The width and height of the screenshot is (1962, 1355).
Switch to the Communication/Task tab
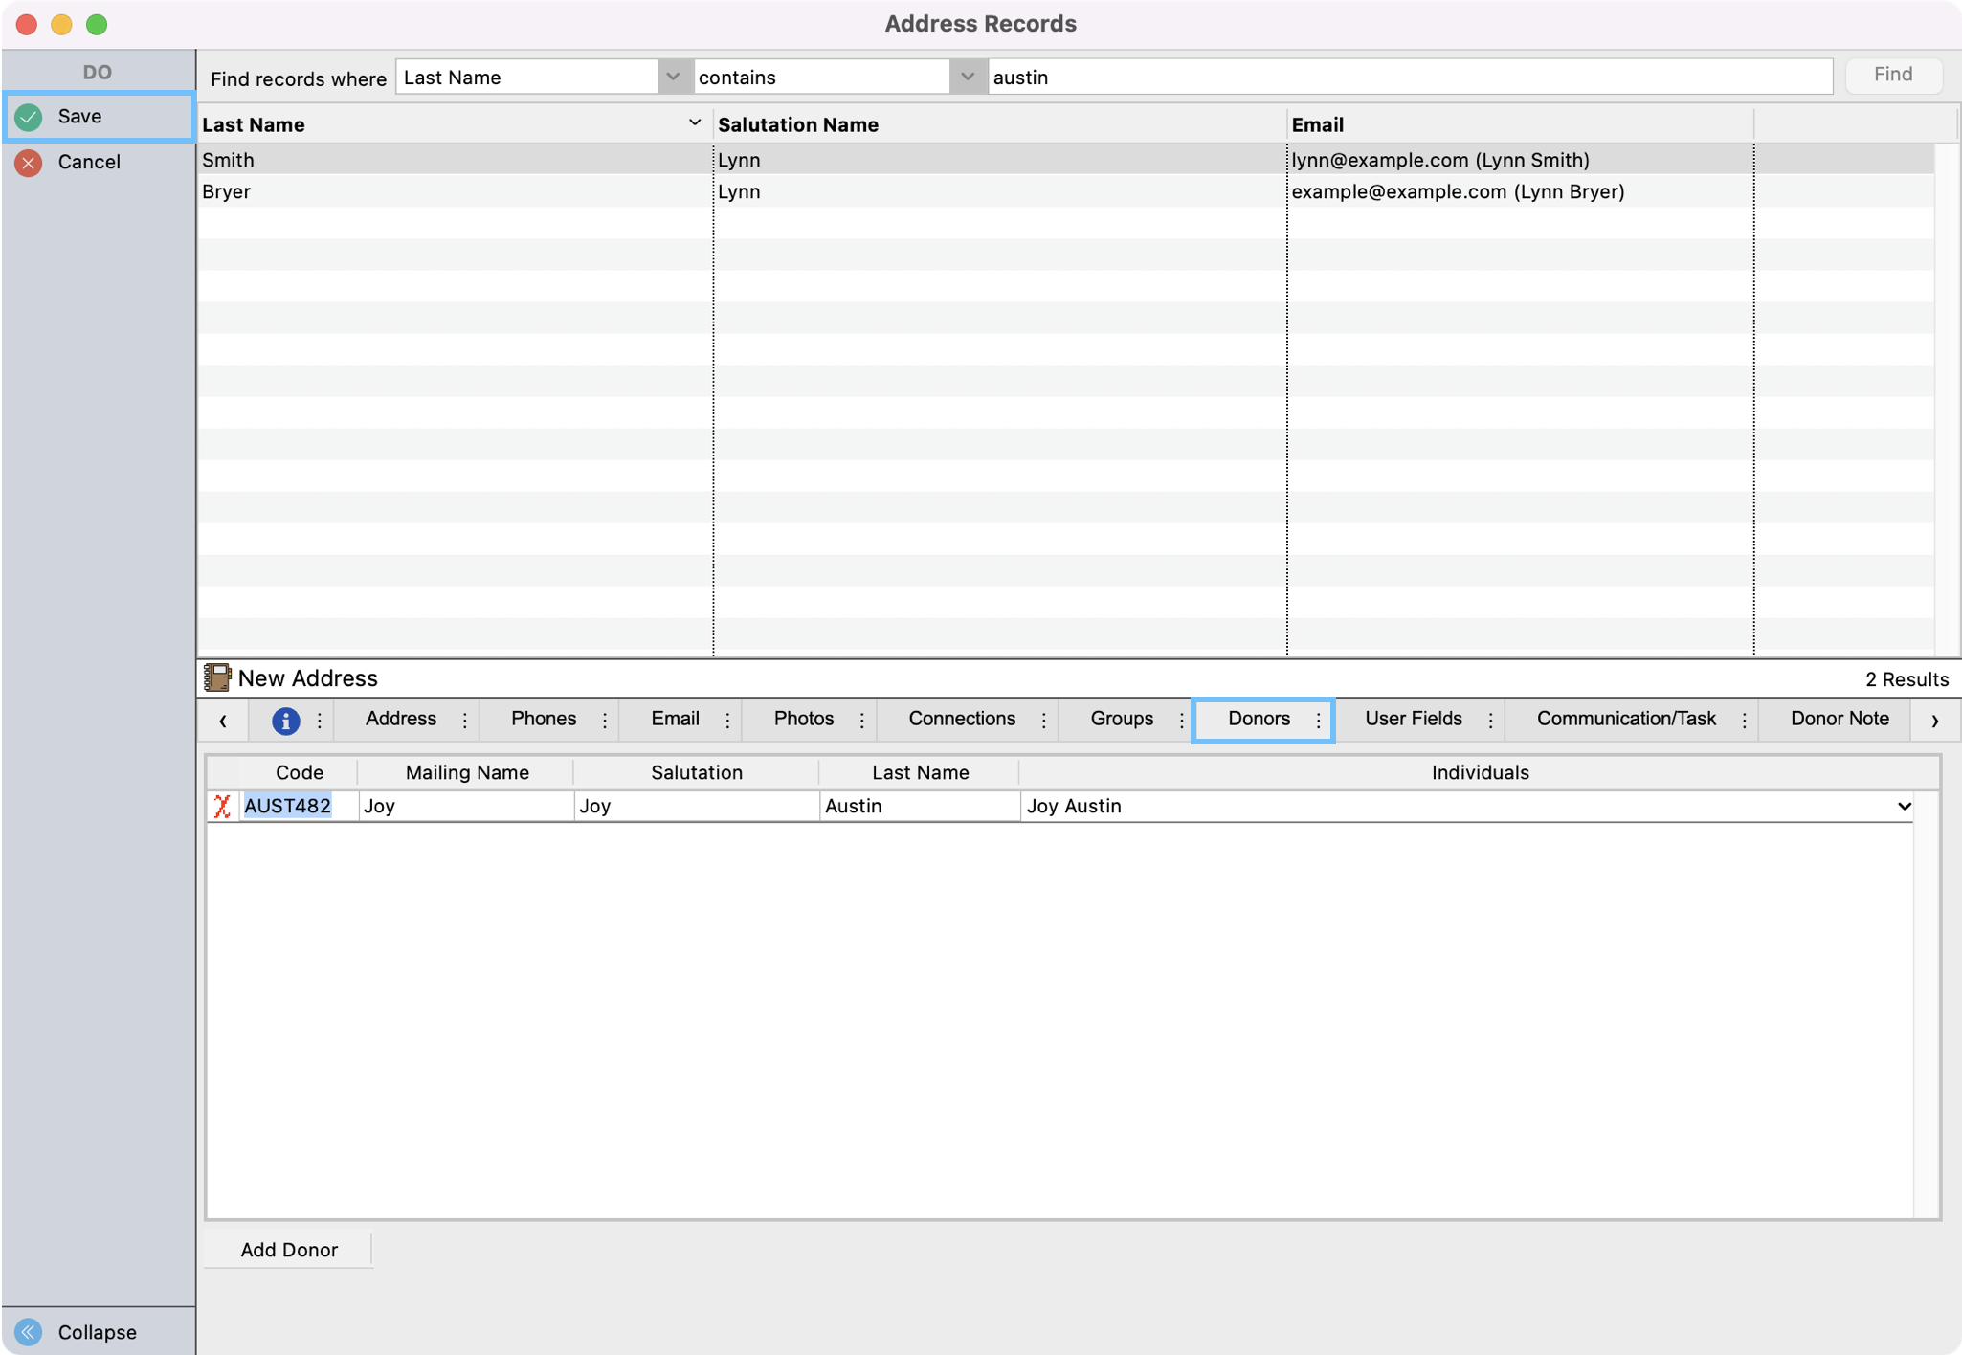[x=1625, y=719]
